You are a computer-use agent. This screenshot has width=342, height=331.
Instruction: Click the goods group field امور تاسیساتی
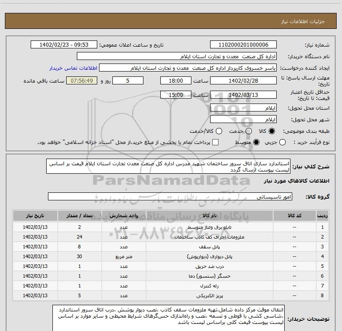click(170, 196)
